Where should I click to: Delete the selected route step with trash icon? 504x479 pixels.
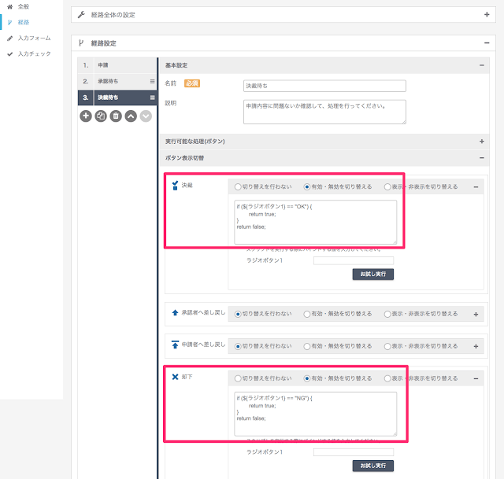point(116,116)
